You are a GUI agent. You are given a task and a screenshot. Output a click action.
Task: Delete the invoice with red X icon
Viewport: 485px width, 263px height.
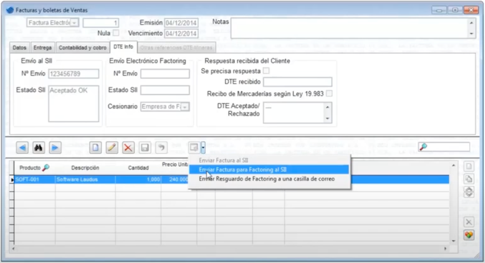128,148
